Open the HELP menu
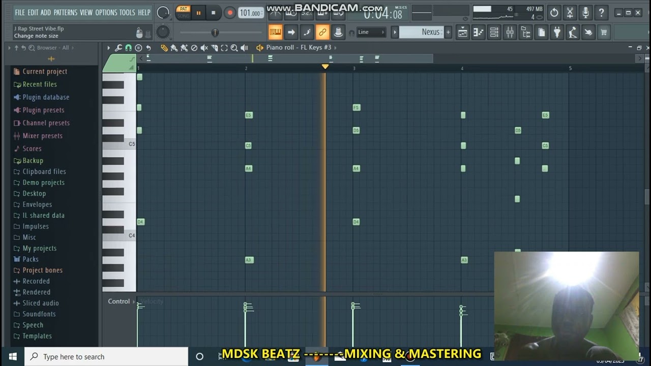This screenshot has width=651, height=366. pyautogui.click(x=144, y=12)
